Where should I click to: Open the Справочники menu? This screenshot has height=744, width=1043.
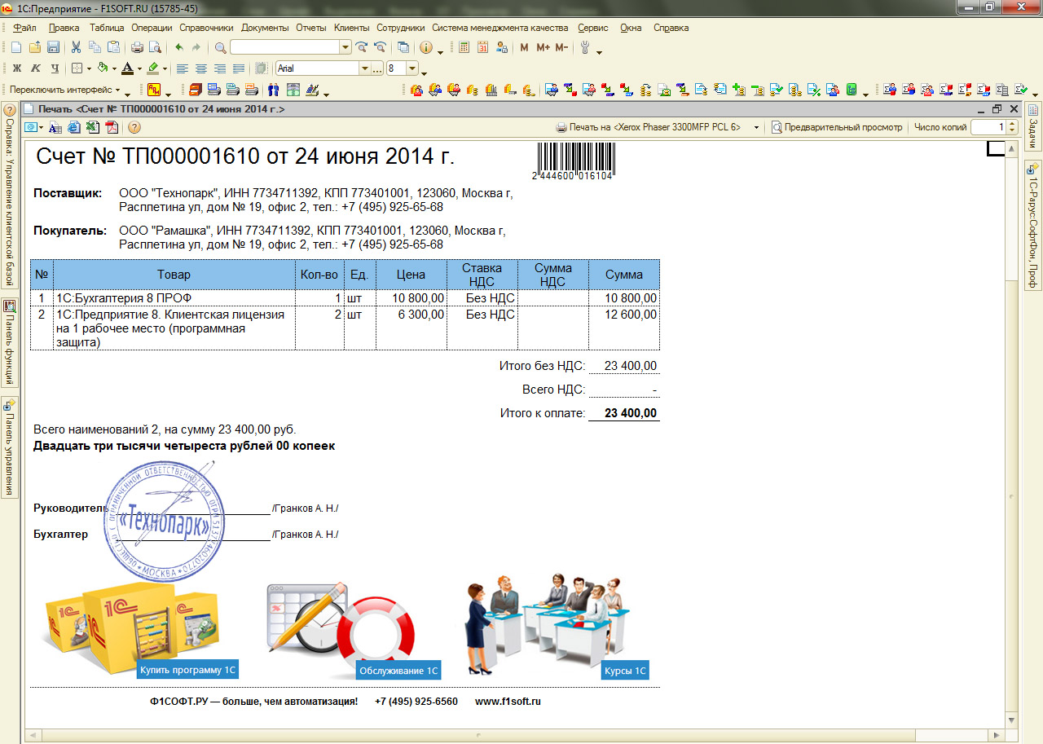[x=207, y=28]
